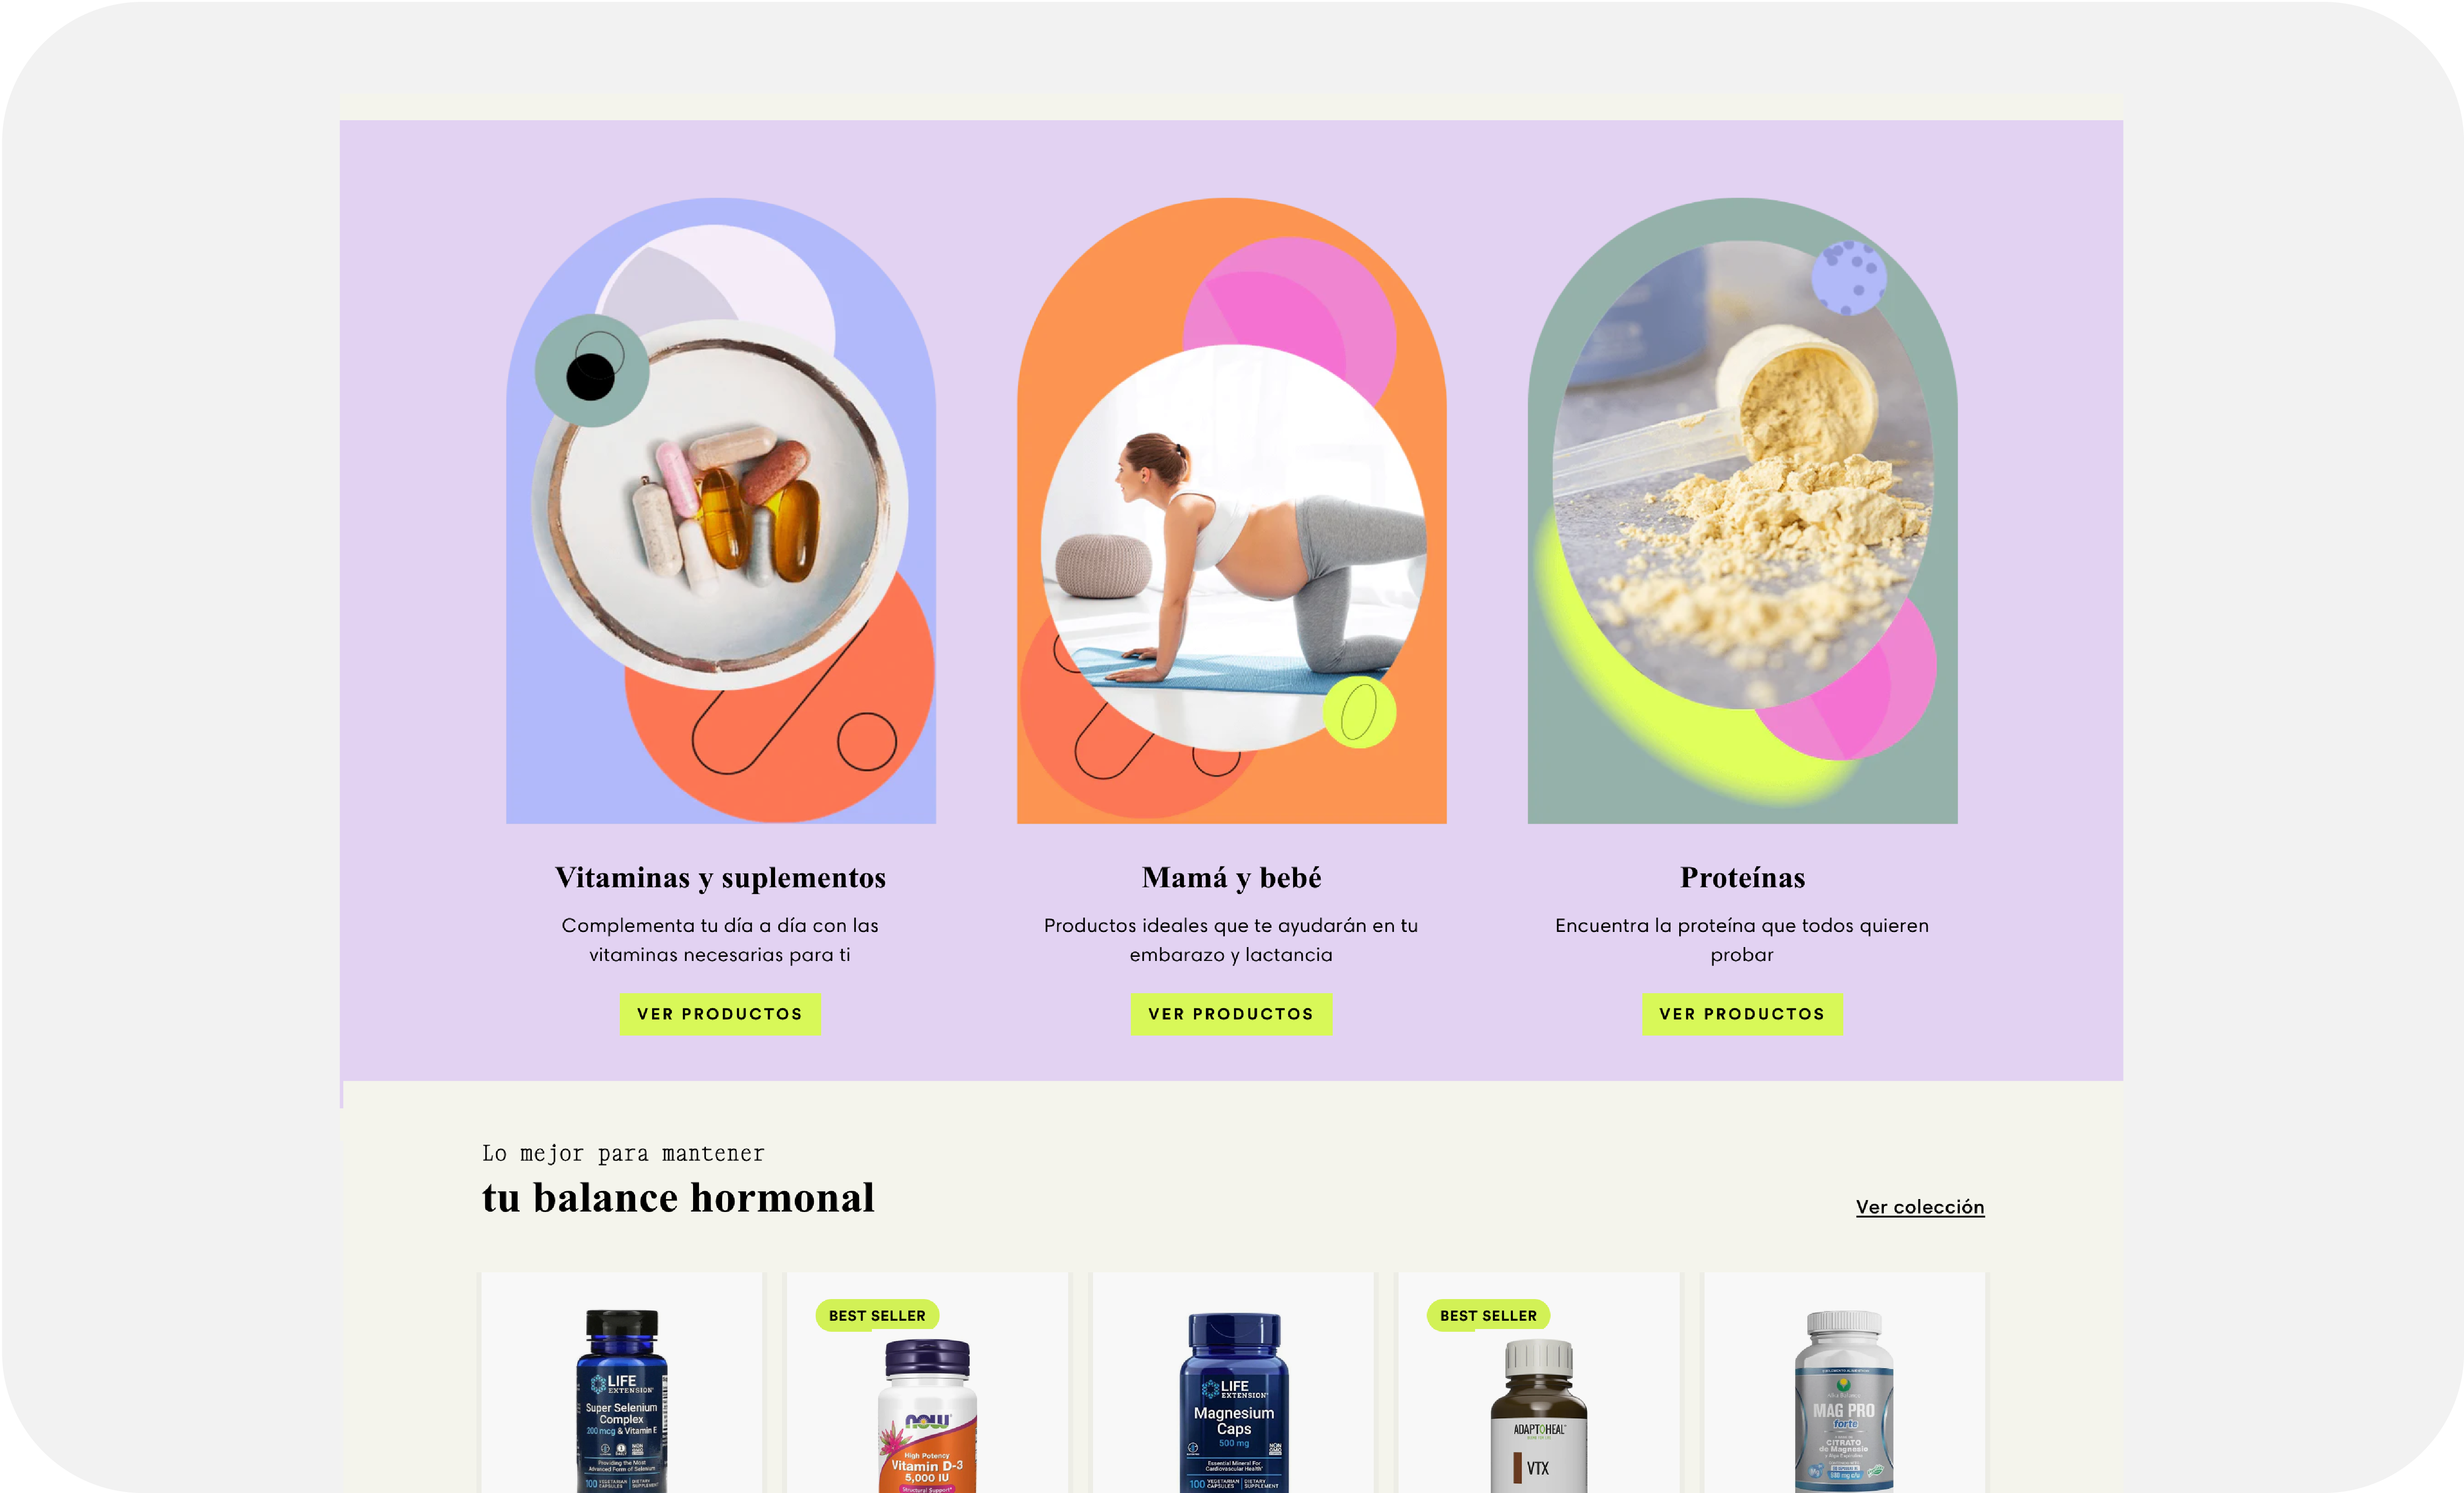This screenshot has width=2464, height=1493.
Task: Click the black dot decoration on vitamins card
Action: point(590,377)
